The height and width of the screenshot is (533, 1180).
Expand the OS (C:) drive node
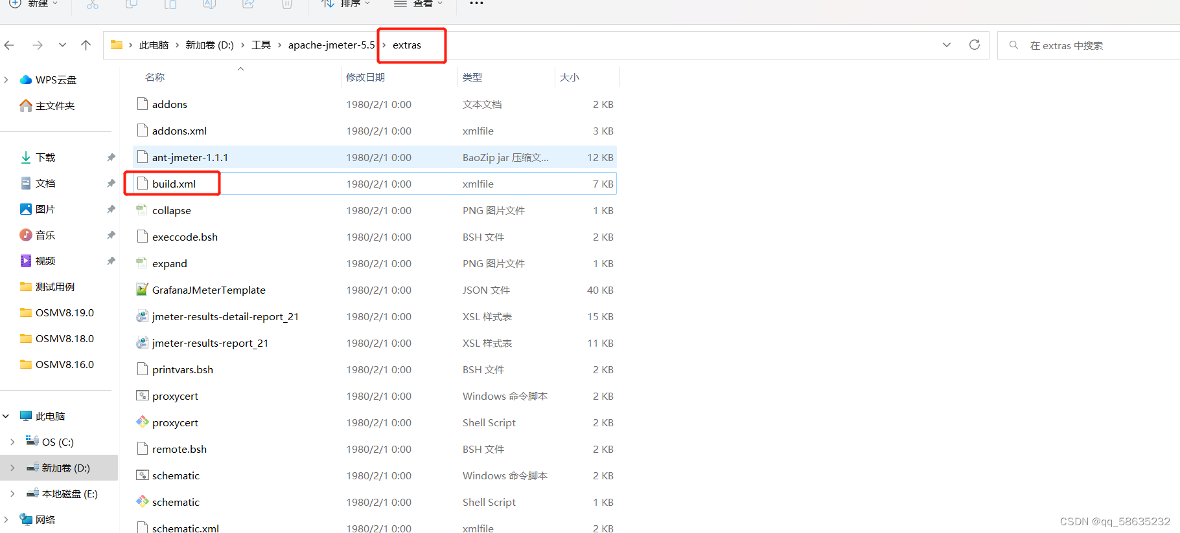coord(12,442)
